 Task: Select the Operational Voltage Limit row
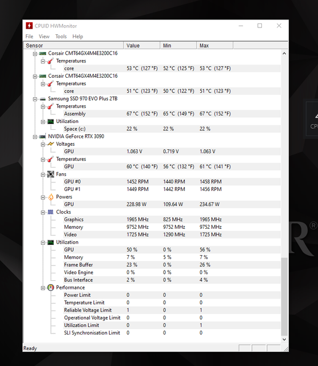point(172,318)
